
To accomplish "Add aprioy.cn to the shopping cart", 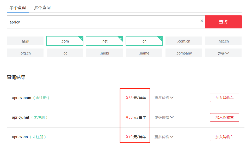I will point(224,137).
